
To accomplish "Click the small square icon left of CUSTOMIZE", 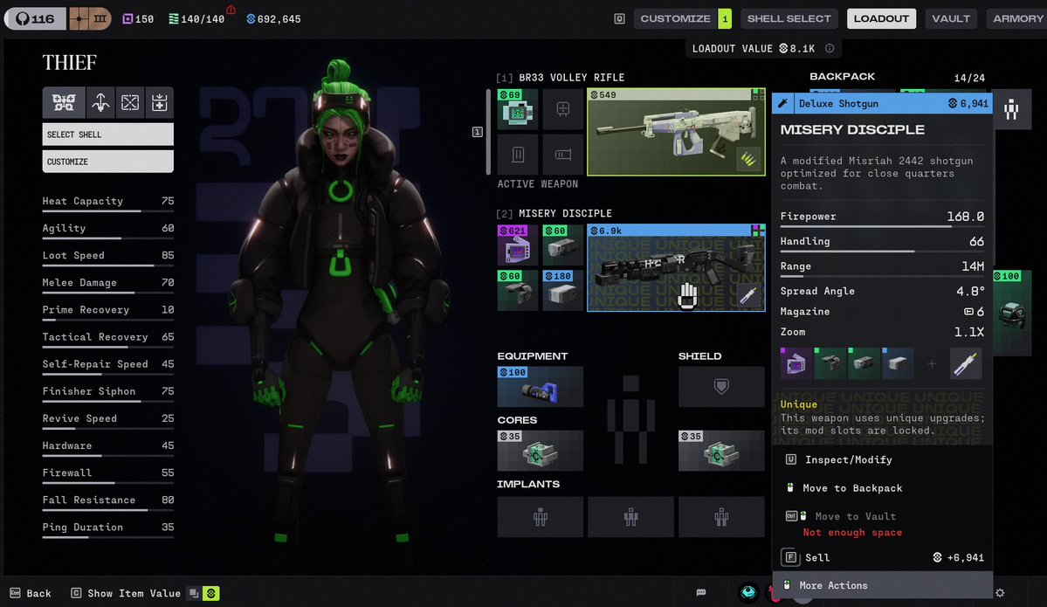I will pos(619,18).
